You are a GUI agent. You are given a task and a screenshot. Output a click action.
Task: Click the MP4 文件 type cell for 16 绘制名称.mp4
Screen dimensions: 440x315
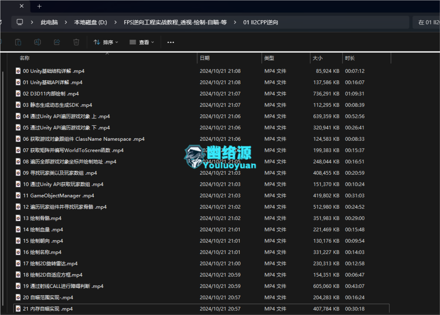275,252
